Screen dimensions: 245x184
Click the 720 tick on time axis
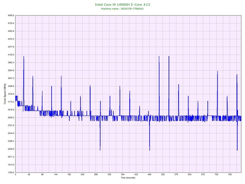pos(216,174)
